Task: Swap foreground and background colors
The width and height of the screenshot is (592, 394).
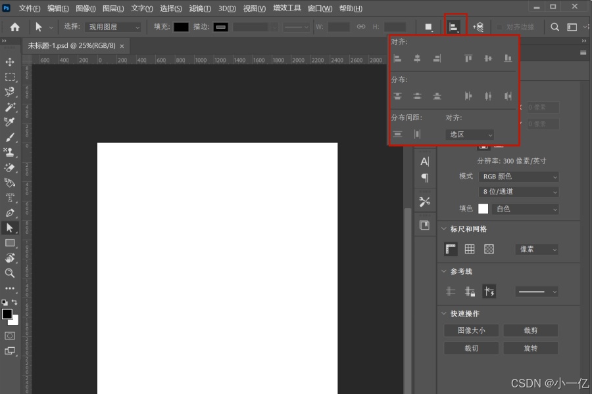Action: (x=14, y=302)
